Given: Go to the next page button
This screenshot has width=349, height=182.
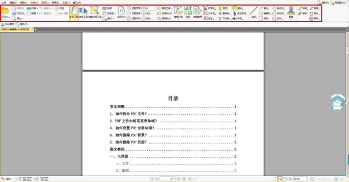Looking at the screenshot, I should [179, 179].
